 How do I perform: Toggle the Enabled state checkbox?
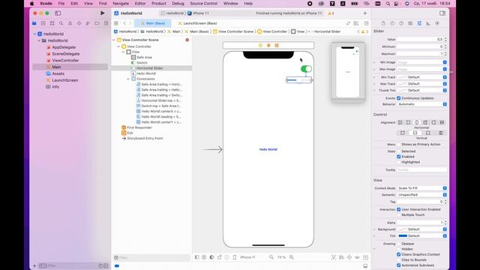(398, 157)
